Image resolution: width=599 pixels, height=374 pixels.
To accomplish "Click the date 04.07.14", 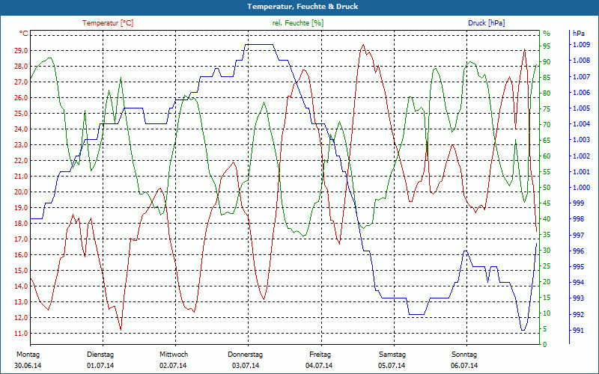I will [x=319, y=366].
